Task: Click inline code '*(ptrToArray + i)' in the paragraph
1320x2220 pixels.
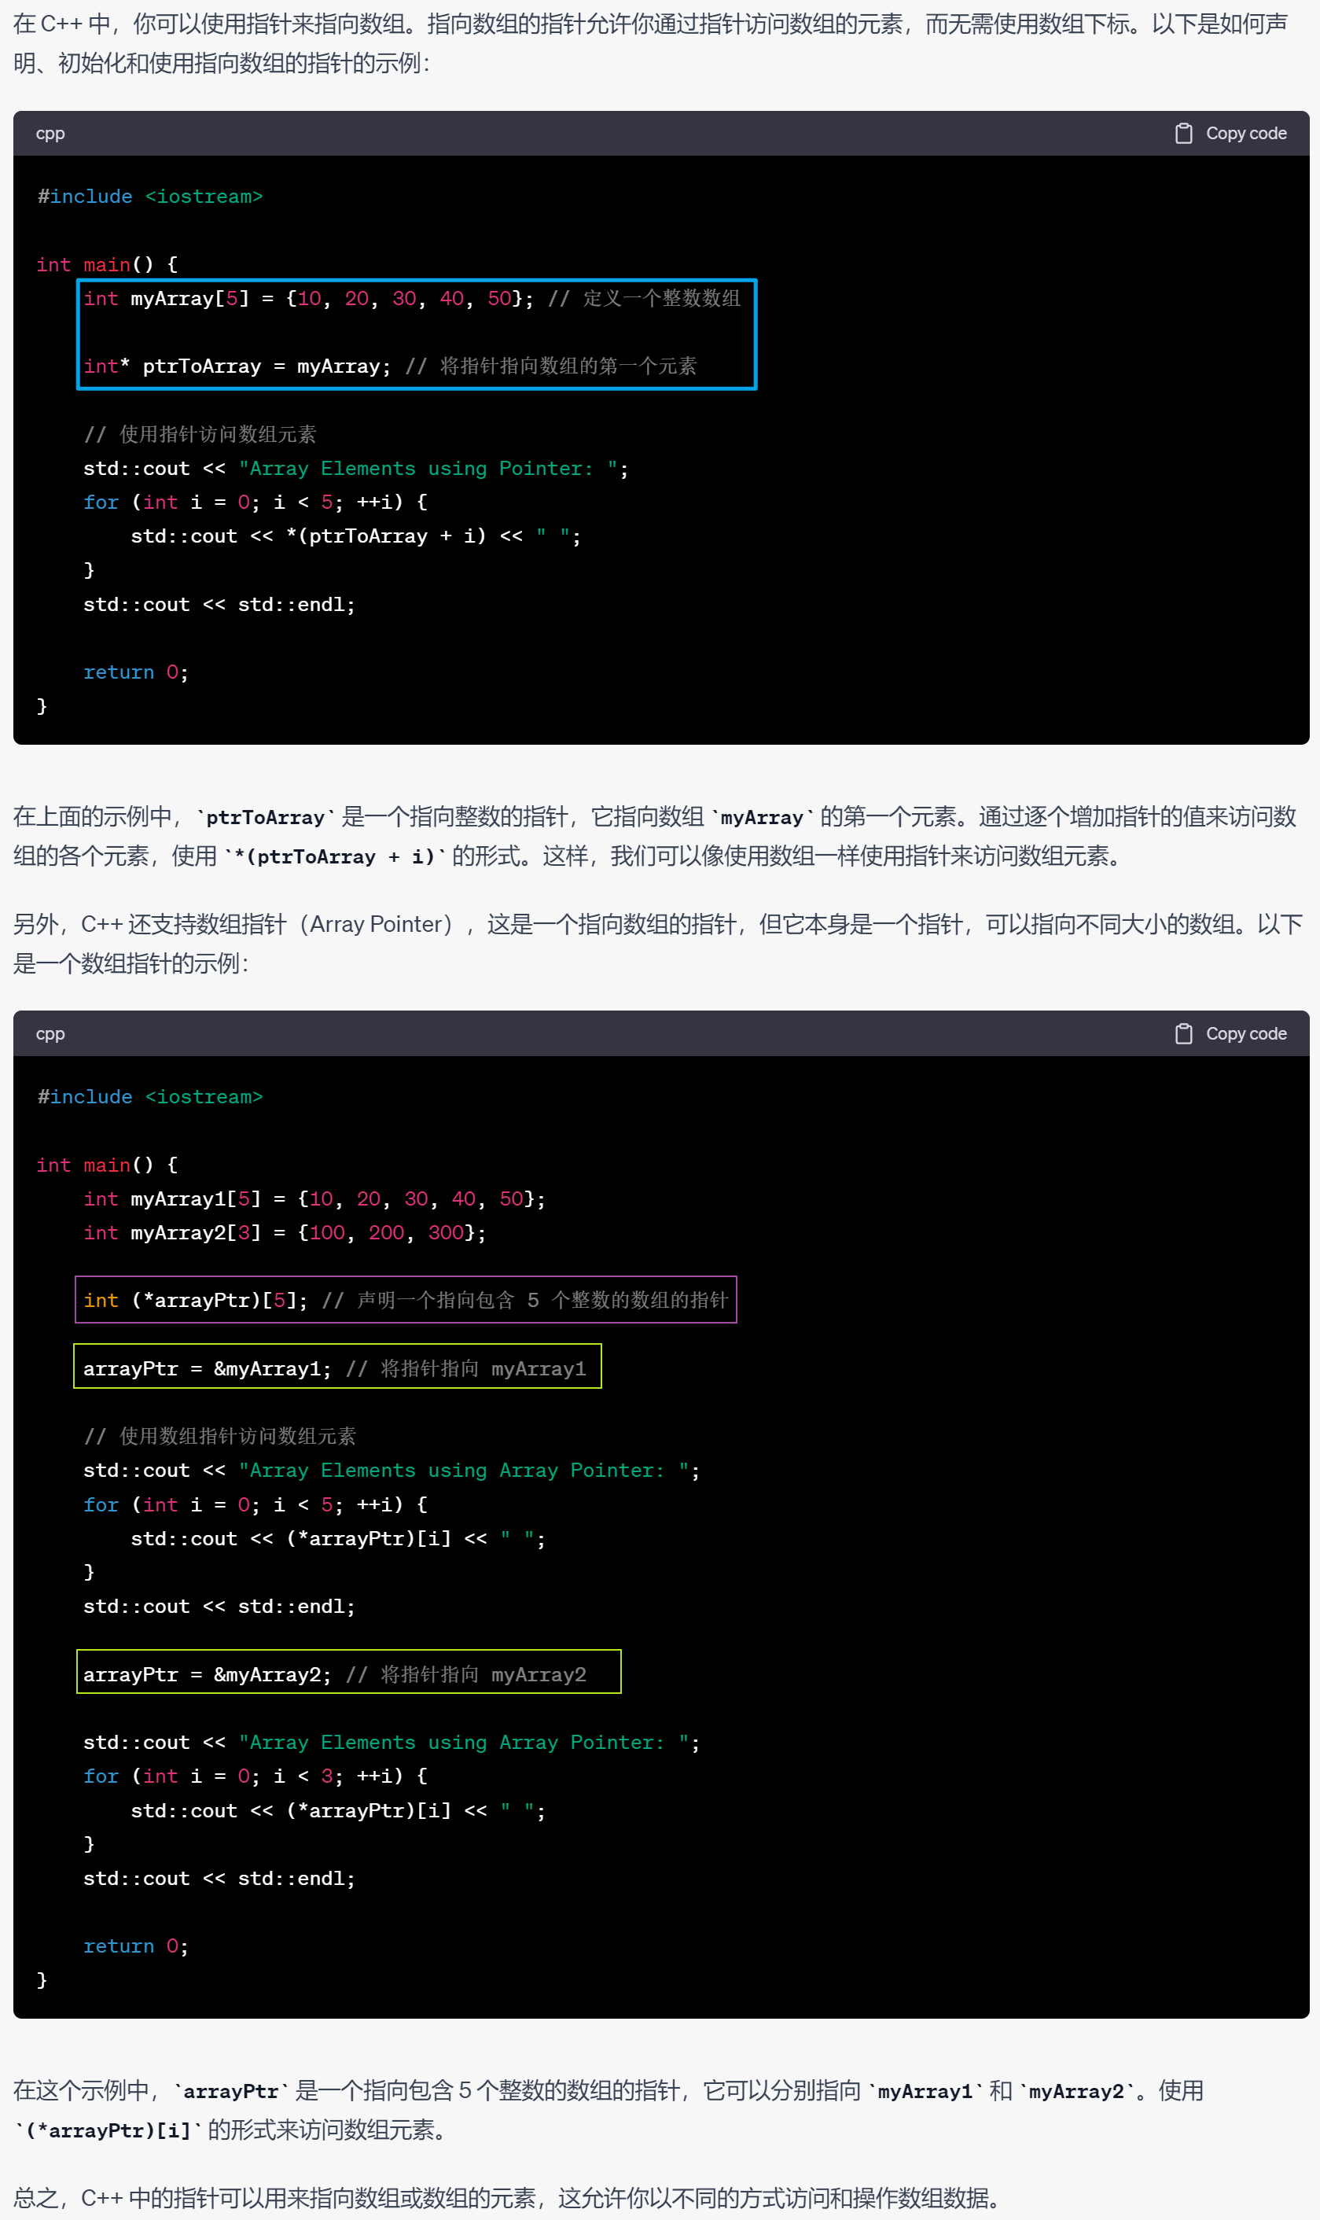Action: coord(334,857)
